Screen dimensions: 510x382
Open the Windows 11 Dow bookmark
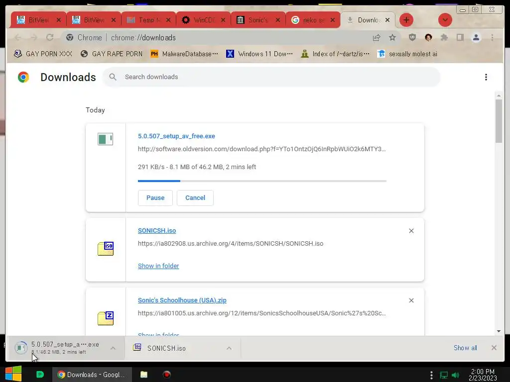pos(259,54)
